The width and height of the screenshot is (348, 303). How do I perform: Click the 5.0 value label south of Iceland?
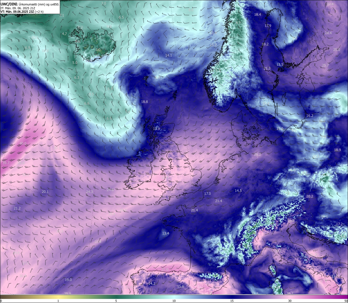(75, 63)
